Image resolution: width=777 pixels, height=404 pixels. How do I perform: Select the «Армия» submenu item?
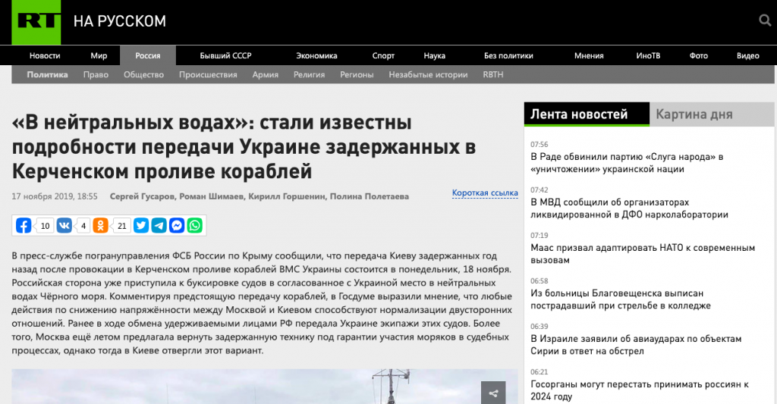click(x=266, y=74)
